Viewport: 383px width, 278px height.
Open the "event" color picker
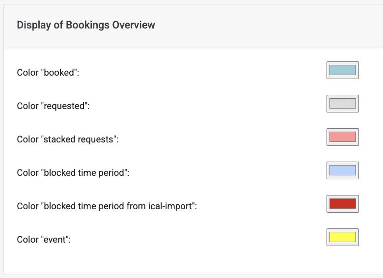342,237
